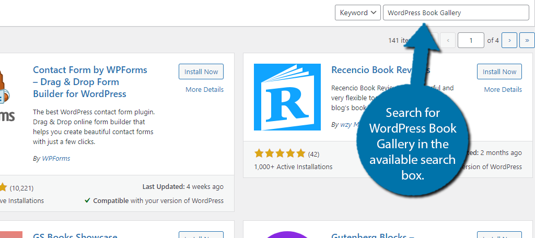This screenshot has height=238, width=535.
Task: Click the Recencio five-star rating
Action: pyautogui.click(x=280, y=154)
